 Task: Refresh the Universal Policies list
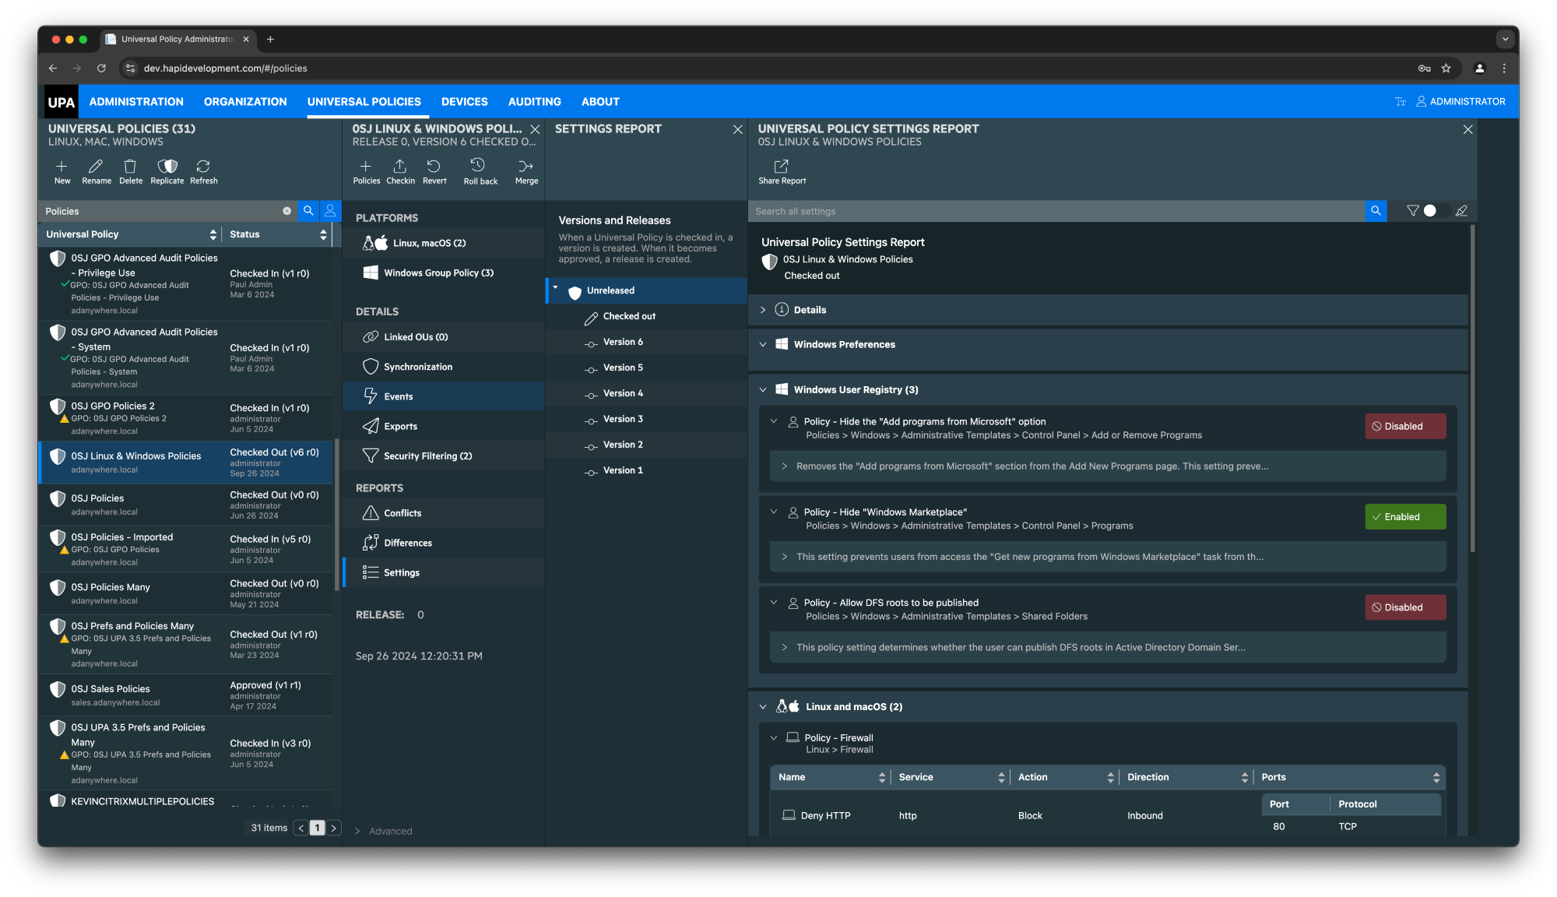[x=203, y=171]
